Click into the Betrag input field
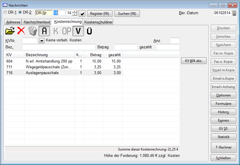This screenshot has width=240, height=165. (x=126, y=47)
